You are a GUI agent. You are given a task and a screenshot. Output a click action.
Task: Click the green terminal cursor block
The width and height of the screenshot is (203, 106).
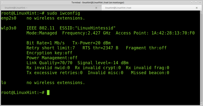pyautogui.click(x=48, y=92)
